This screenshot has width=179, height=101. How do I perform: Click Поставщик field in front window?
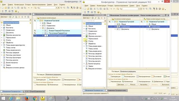145,71
